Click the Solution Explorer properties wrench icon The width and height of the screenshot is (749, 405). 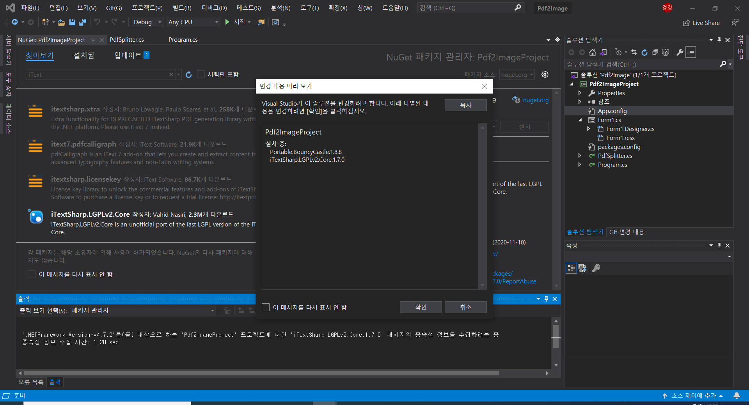click(680, 52)
